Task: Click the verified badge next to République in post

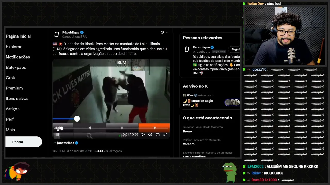Action: [82, 32]
